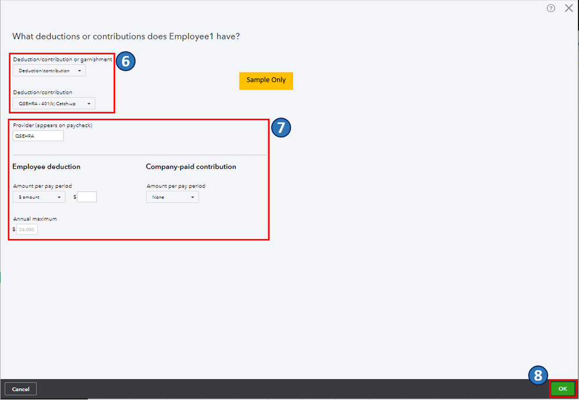The image size is (579, 400).
Task: Click the Provider (appears on paycheck) label
Action: tap(53, 126)
